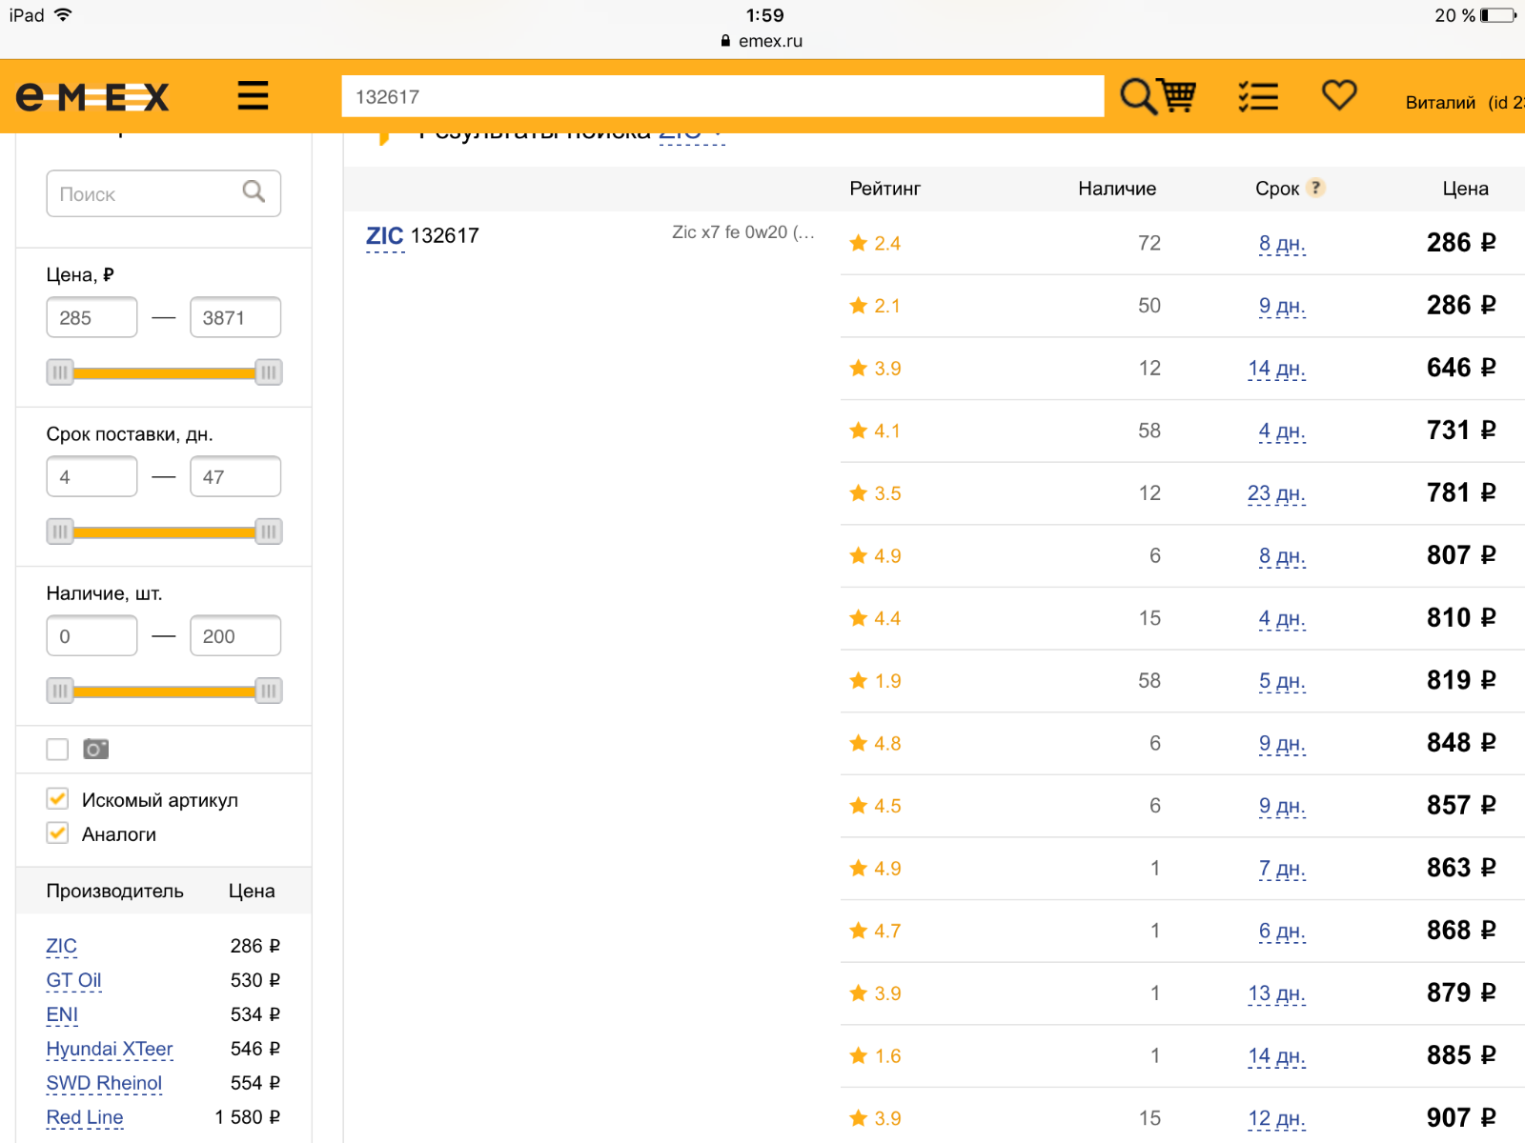Click star rating 1.9 for 819 ₽ offer

click(x=875, y=681)
